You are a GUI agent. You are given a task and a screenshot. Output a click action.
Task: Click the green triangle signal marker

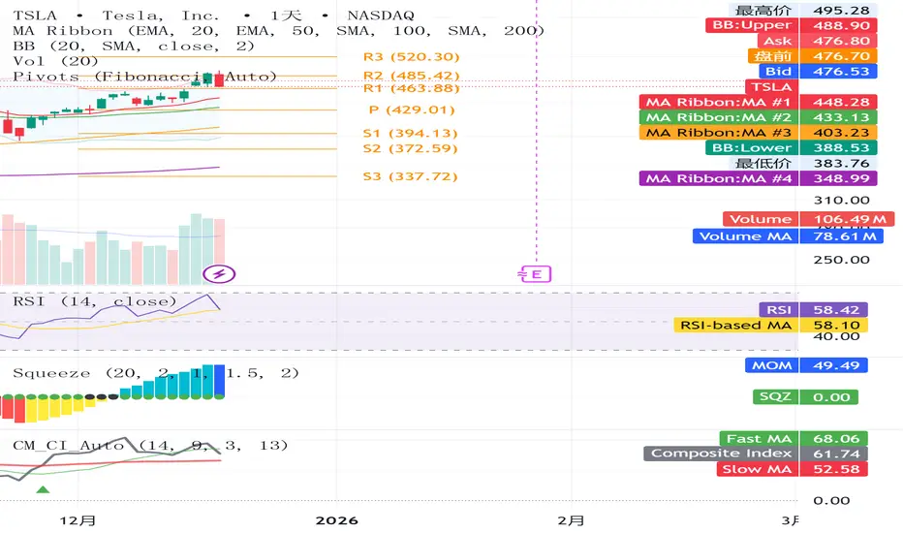tap(43, 489)
